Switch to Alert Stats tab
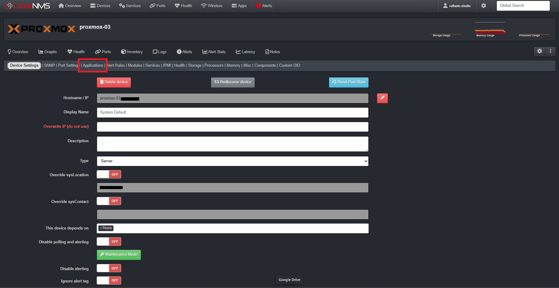 coord(214,52)
